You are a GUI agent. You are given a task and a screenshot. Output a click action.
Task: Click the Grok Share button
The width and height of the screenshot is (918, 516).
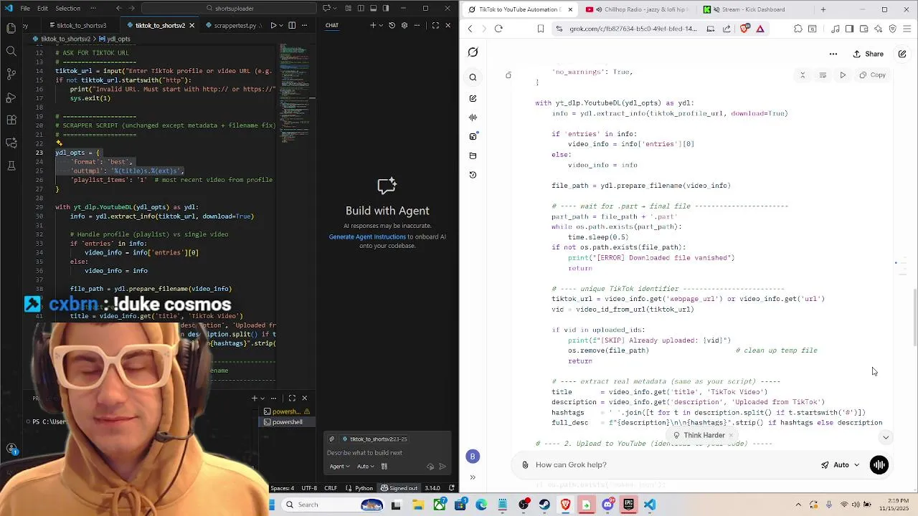click(868, 54)
